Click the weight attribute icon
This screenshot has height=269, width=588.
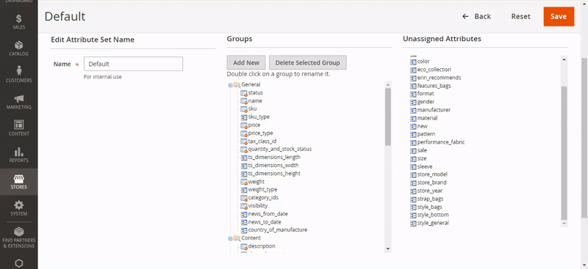[244, 182]
